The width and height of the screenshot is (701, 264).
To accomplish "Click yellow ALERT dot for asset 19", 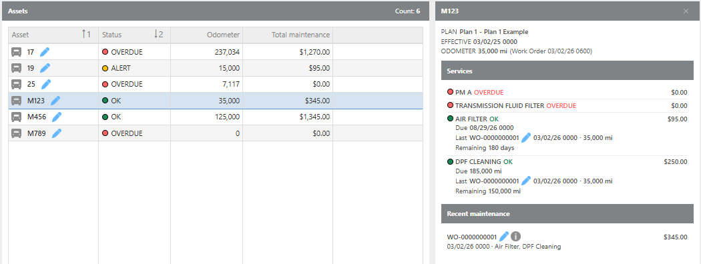I will point(105,69).
